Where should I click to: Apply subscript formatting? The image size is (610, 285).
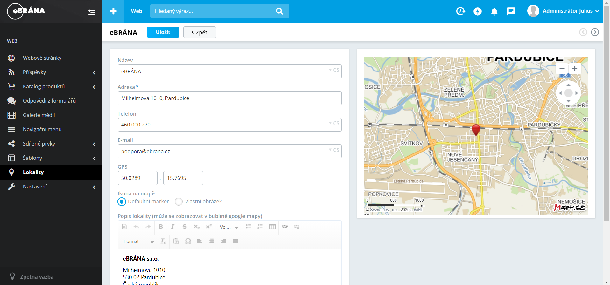click(x=197, y=227)
